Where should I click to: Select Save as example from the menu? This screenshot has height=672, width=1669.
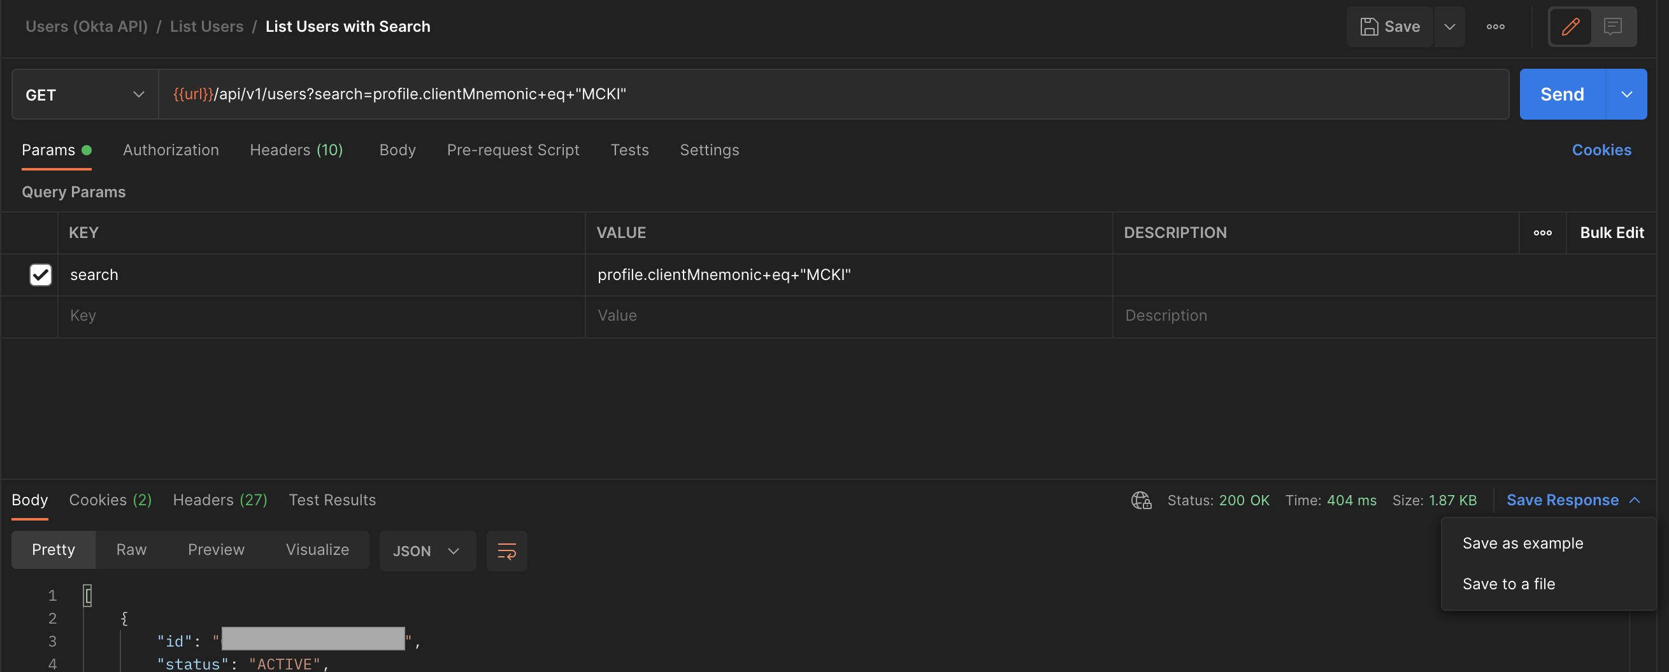point(1522,543)
